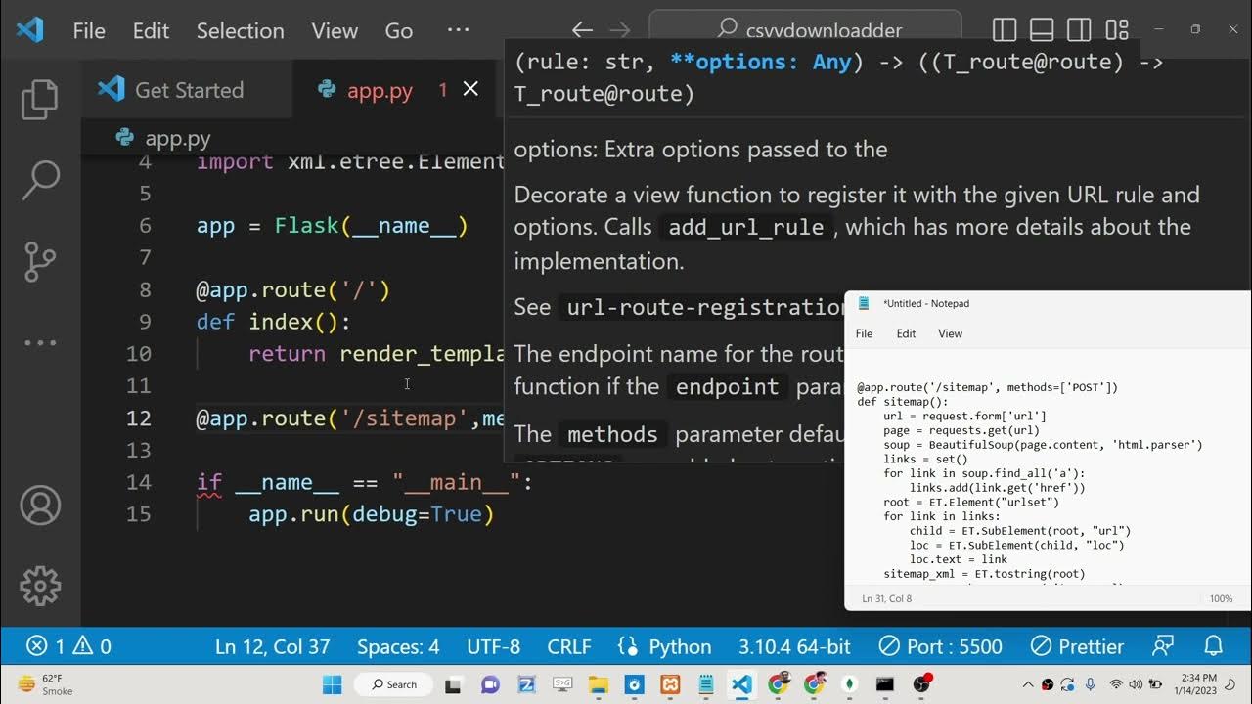
Task: Toggle the secondary side bar layout
Action: 1079,30
